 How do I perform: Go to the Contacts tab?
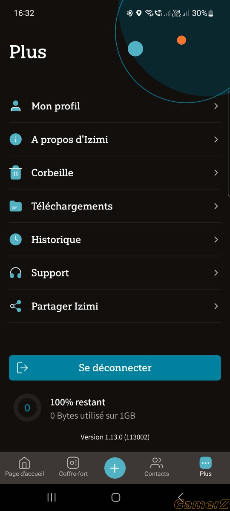tap(157, 467)
